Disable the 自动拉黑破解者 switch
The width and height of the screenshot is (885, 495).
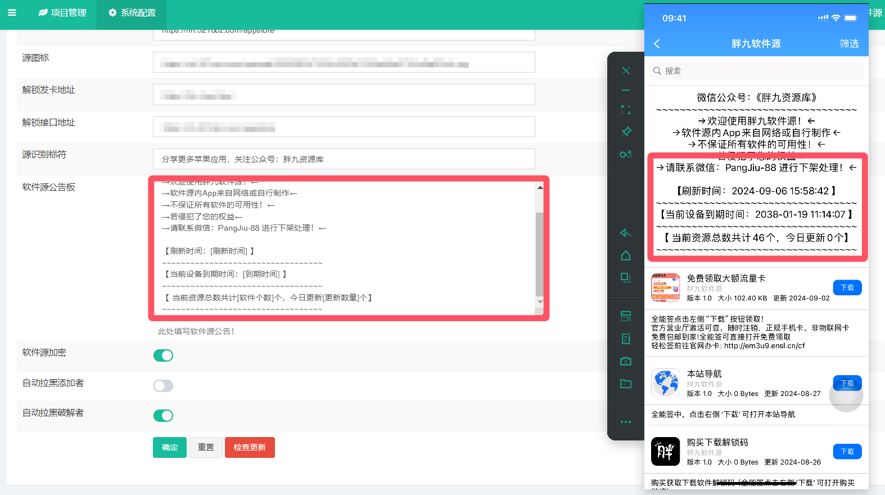coord(163,416)
